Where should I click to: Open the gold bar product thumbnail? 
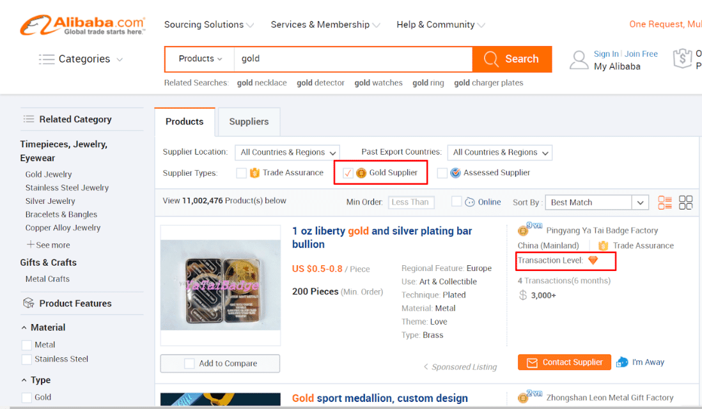(x=221, y=285)
